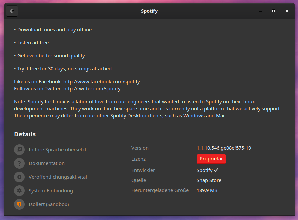This screenshot has height=220, width=298.
Task: Click the gear icon beside System-Einbindung
Action: 19,191
